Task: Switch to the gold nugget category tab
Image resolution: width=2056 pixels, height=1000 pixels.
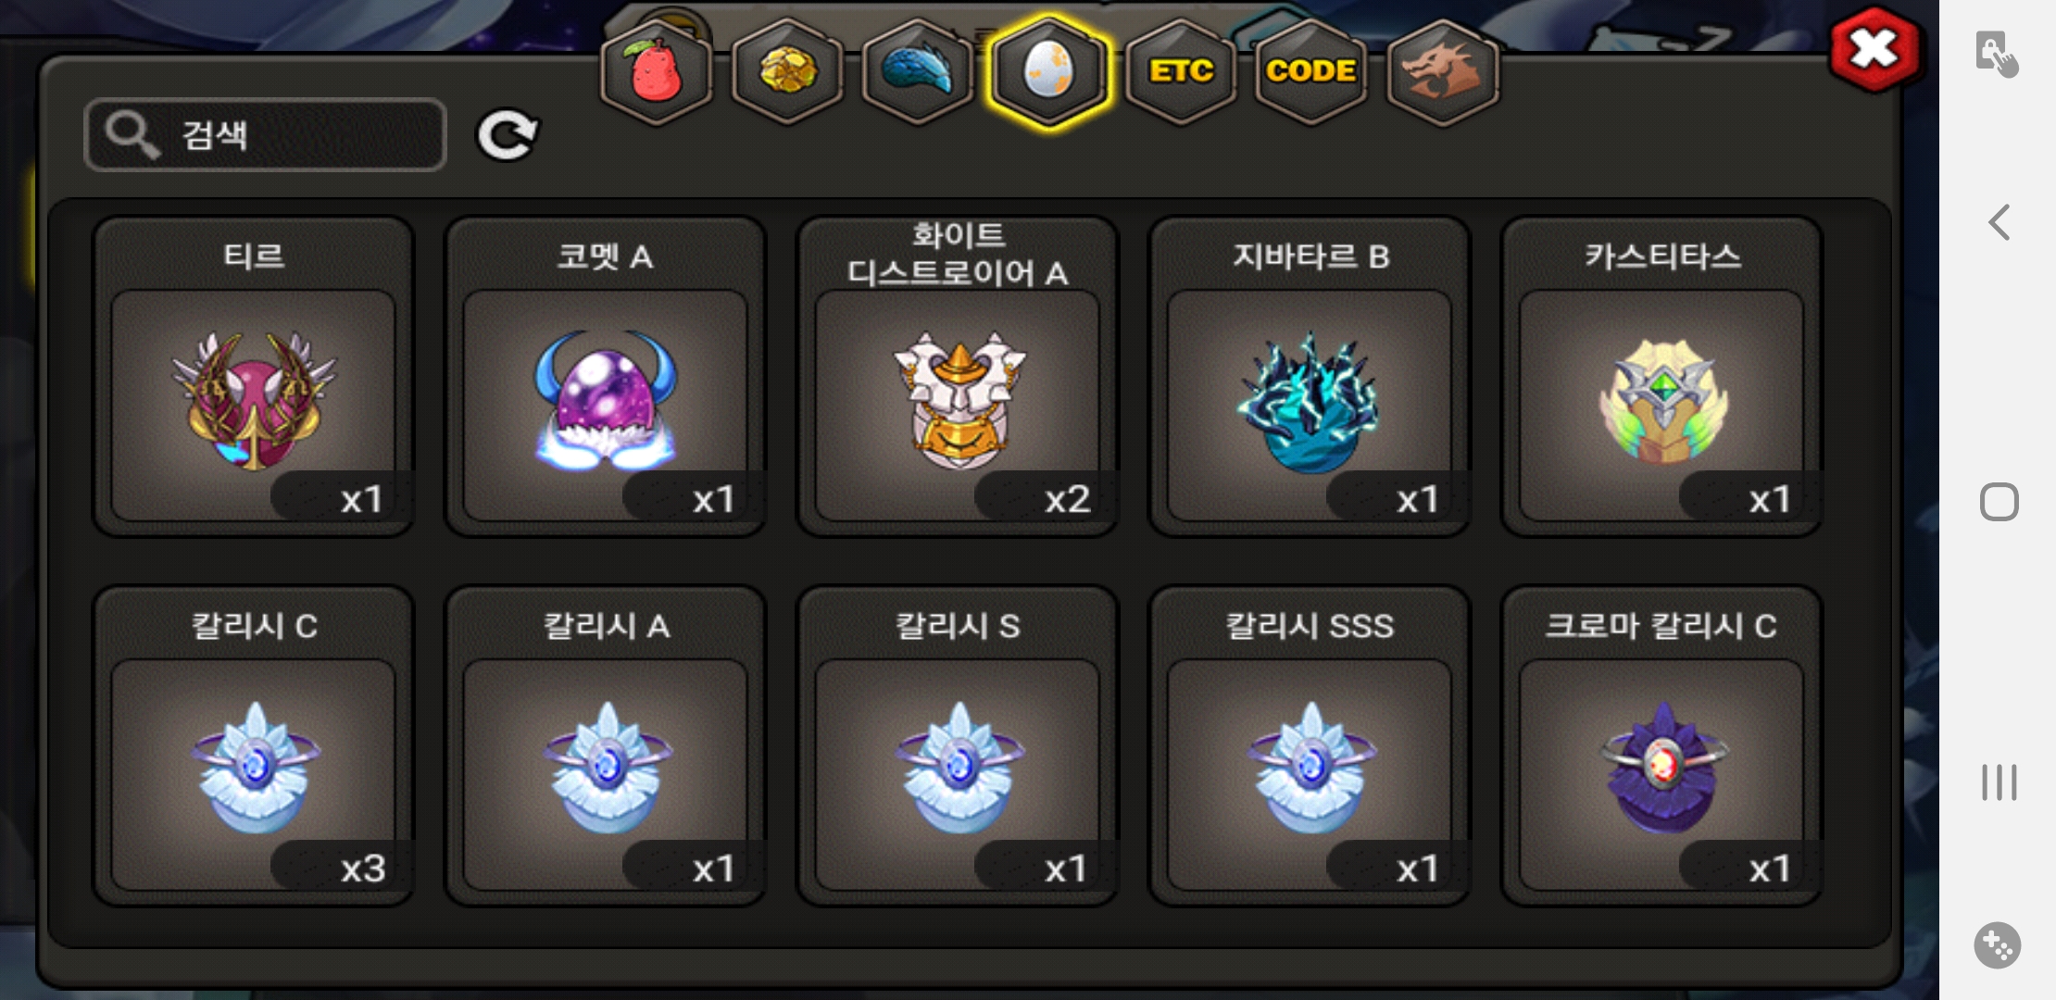Action: pos(787,72)
